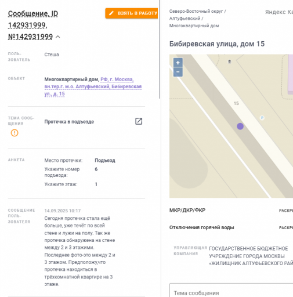Click the purple location marker on map

(x=240, y=126)
